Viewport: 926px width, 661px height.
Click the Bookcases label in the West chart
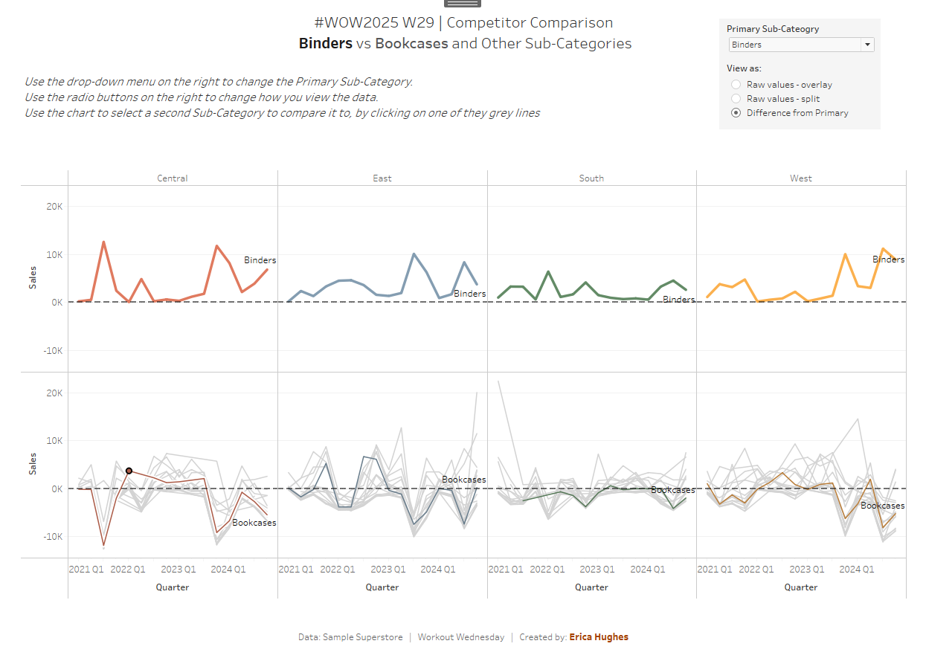coord(883,506)
